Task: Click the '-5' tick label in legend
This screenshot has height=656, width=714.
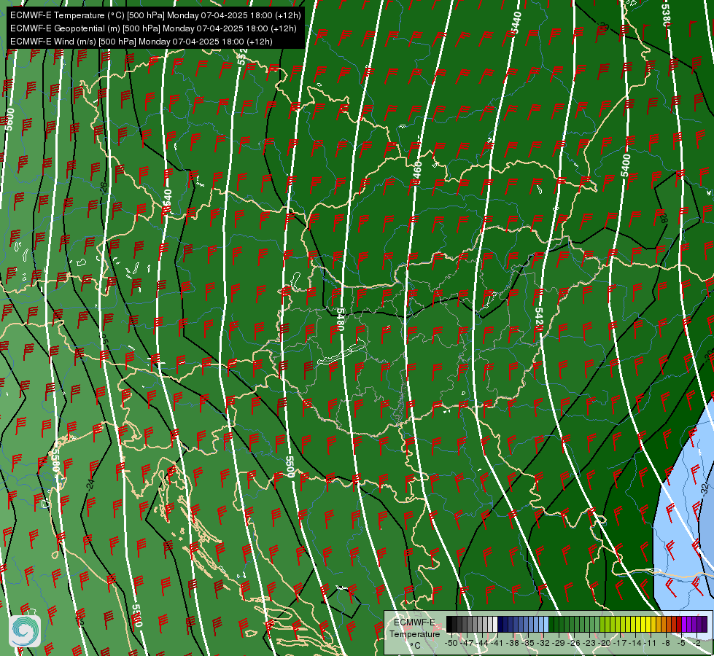Action: [x=681, y=644]
